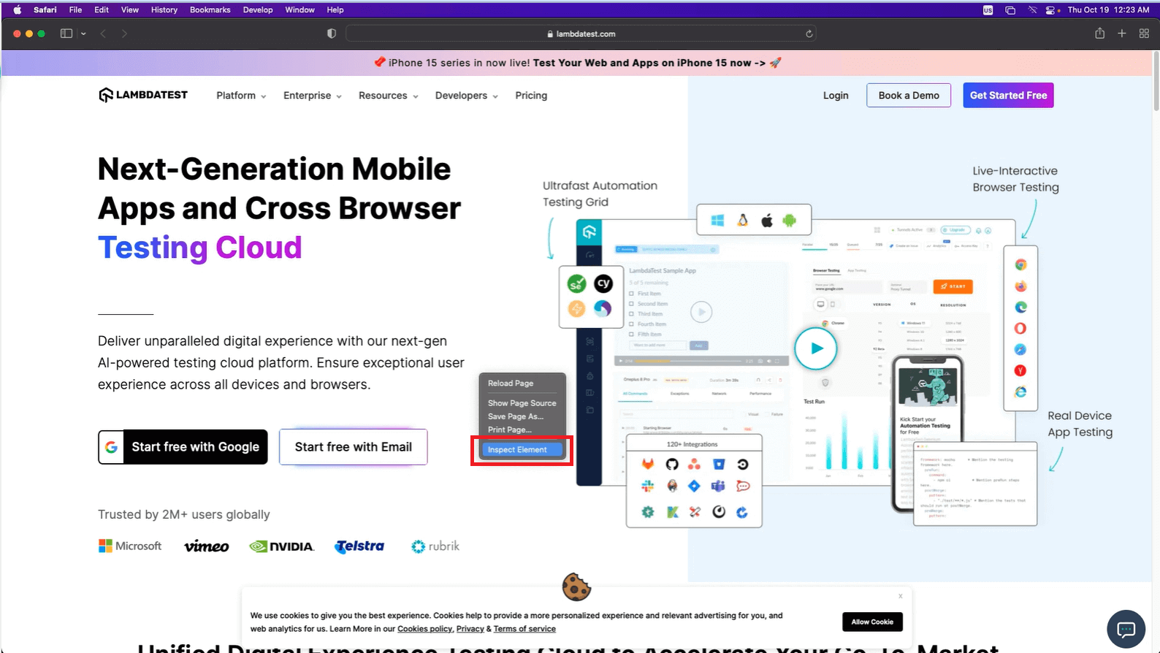This screenshot has width=1160, height=653.
Task: Click the iPhone 15 announcement banner
Action: (577, 63)
